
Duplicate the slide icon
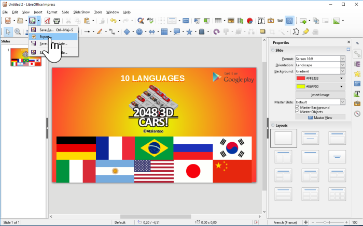coord(316,21)
